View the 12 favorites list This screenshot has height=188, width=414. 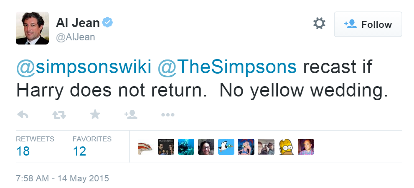(79, 151)
